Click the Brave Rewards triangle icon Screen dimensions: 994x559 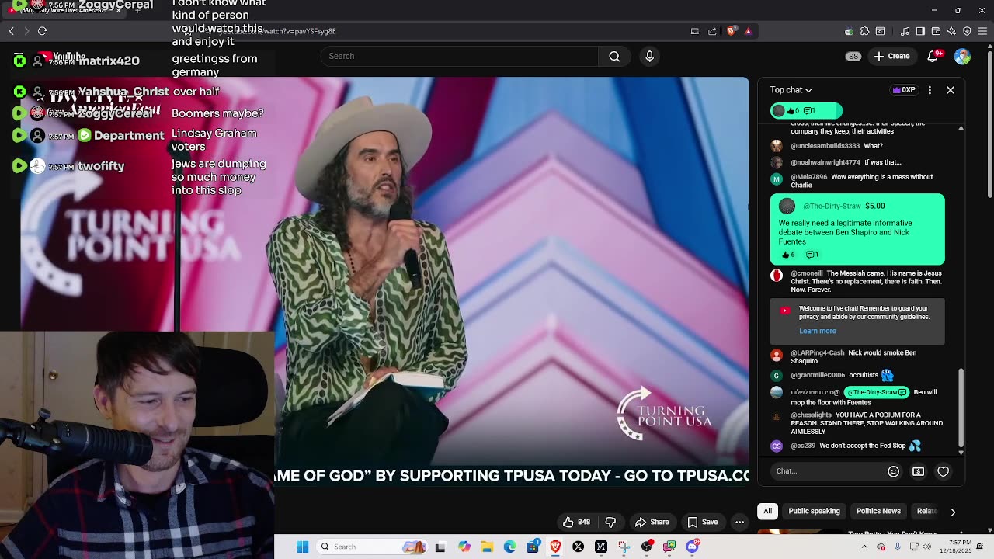click(x=749, y=31)
